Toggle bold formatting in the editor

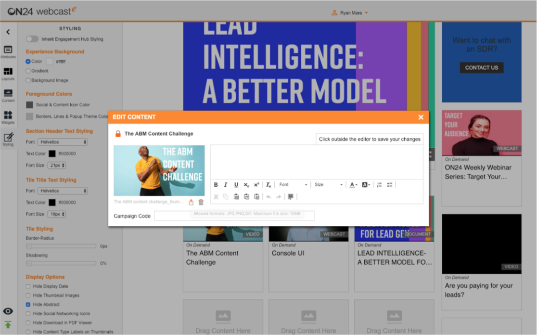coord(216,185)
